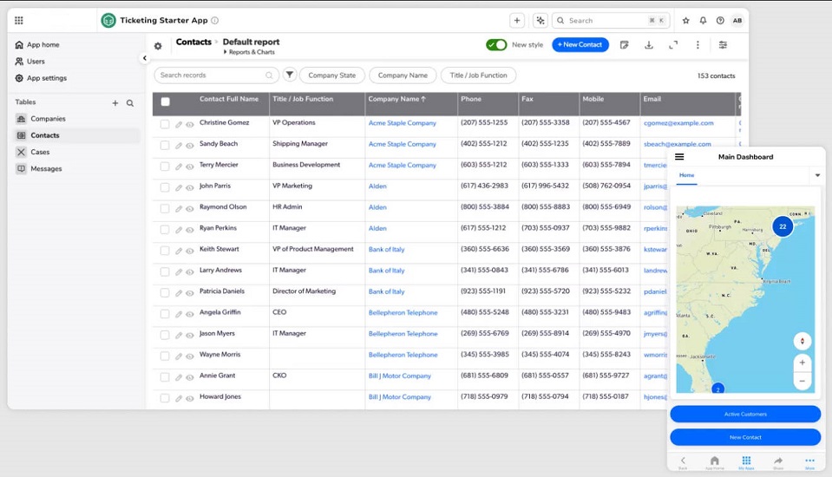This screenshot has height=477, width=832.
Task: Toggle the New style switch
Action: tap(496, 45)
